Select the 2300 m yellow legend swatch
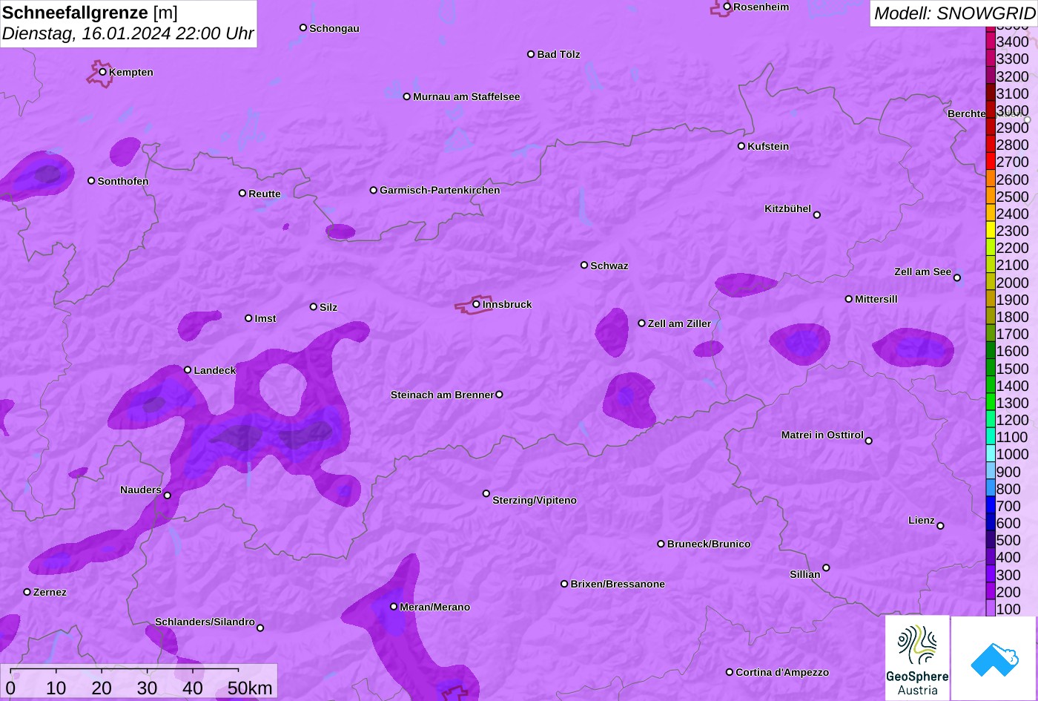The width and height of the screenshot is (1038, 701). click(x=991, y=231)
